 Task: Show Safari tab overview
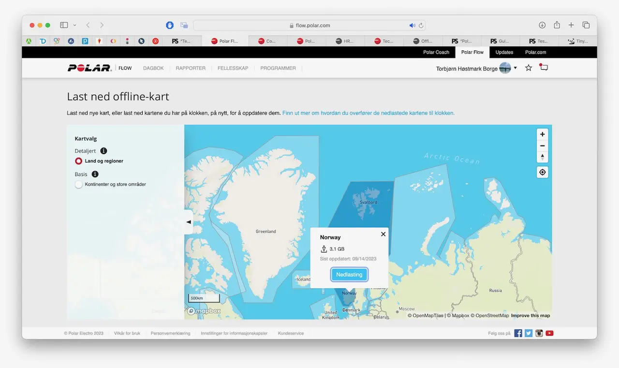[x=586, y=25]
